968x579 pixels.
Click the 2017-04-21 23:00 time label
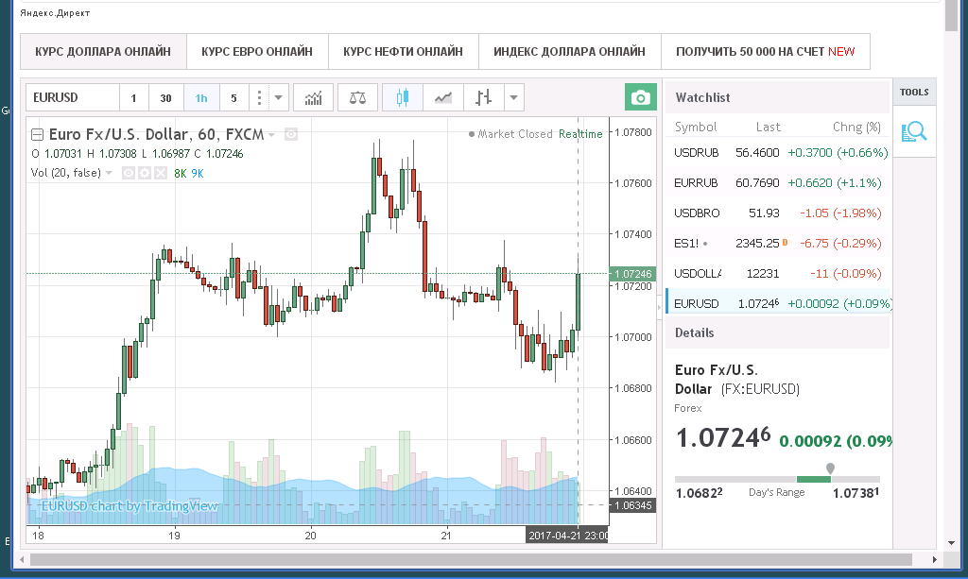click(567, 536)
